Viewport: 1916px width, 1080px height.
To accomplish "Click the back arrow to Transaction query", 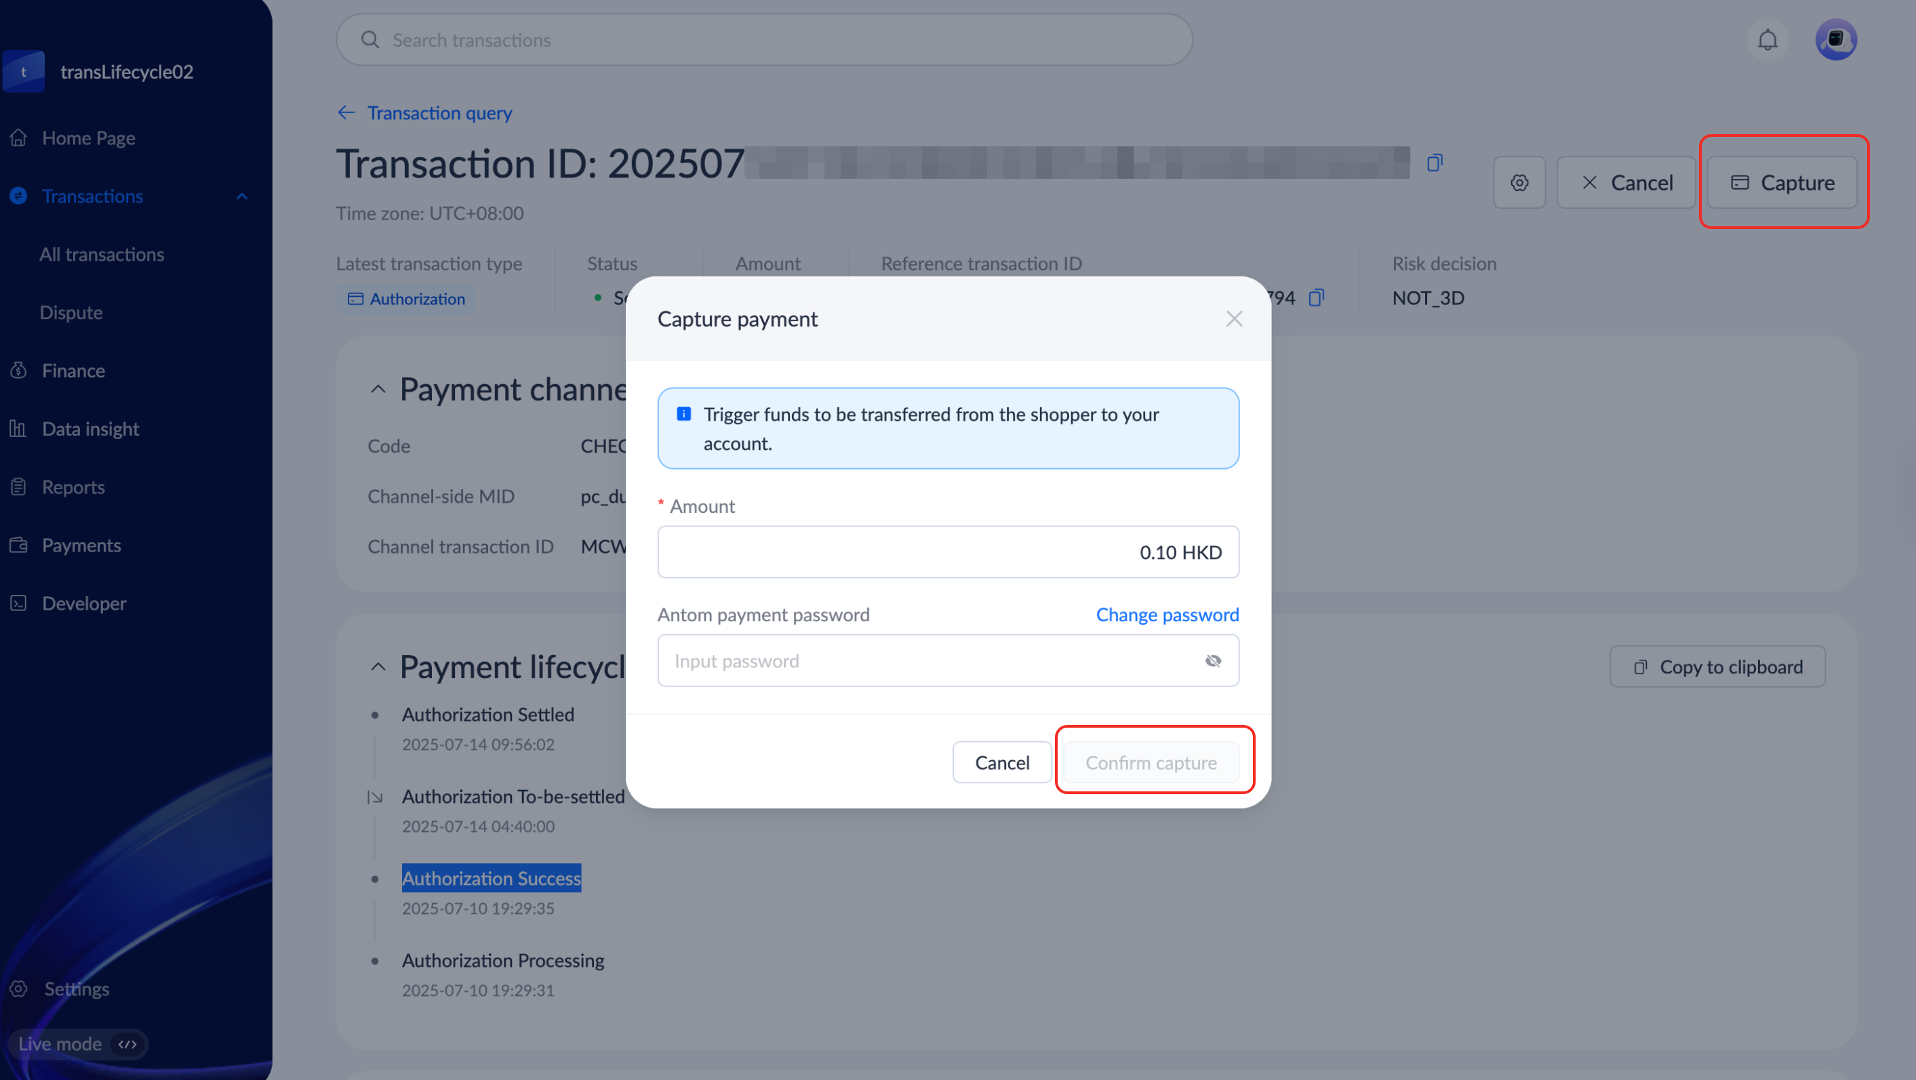I will click(346, 113).
